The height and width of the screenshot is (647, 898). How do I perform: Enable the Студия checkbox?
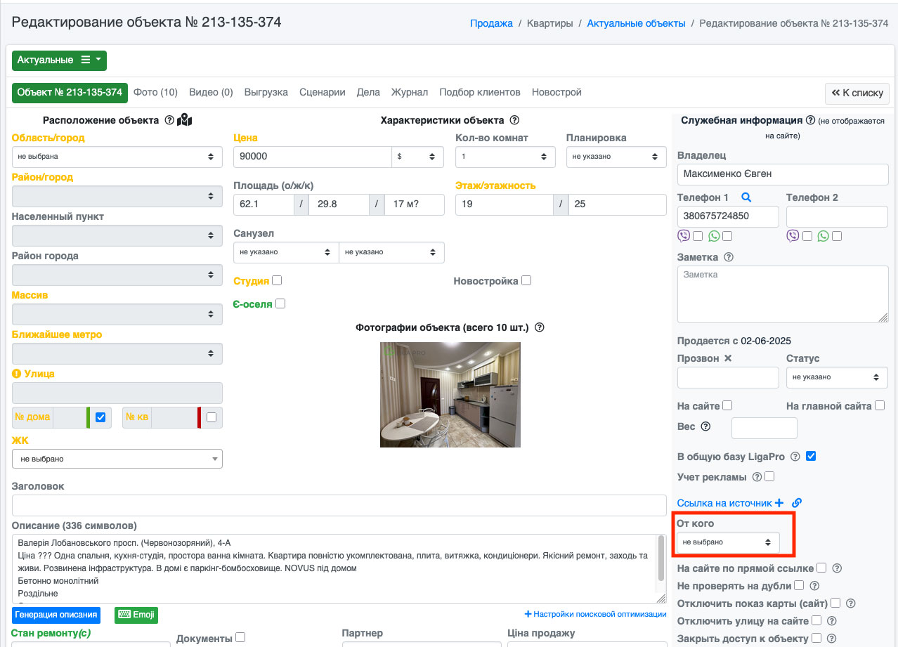[x=277, y=280]
